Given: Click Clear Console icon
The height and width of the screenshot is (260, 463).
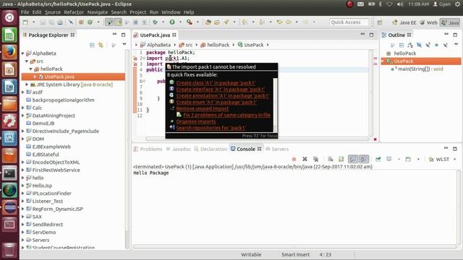Looking at the screenshot, I should tap(331, 159).
